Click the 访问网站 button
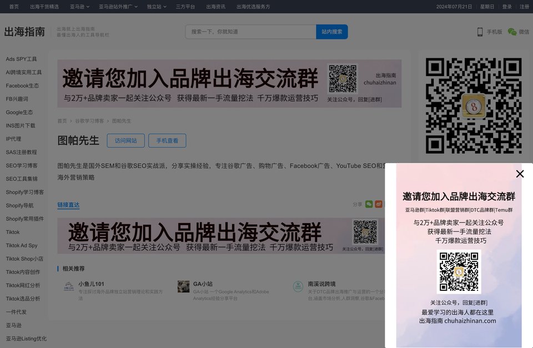This screenshot has height=348, width=533. (126, 140)
